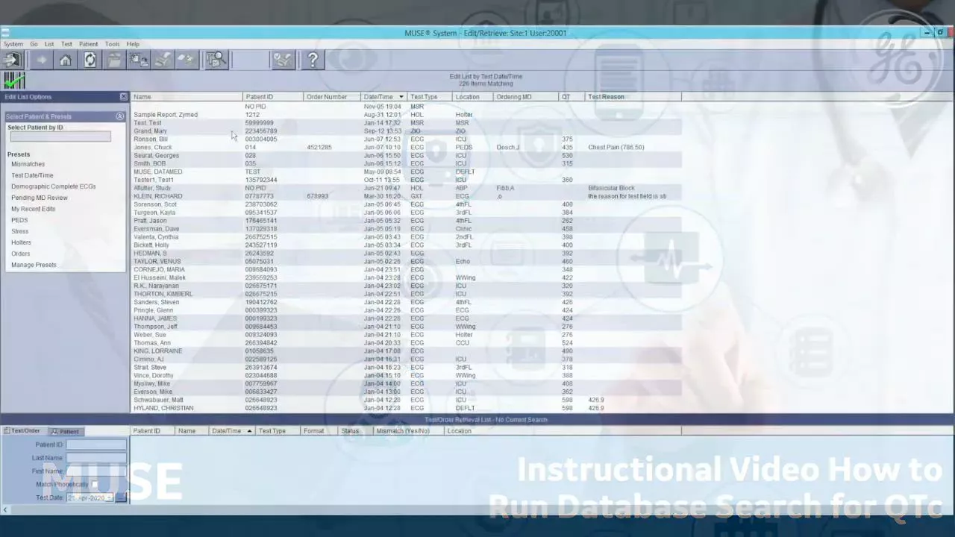Select the KLEIN, RICHARD patient row
The width and height of the screenshot is (955, 537).
pyautogui.click(x=406, y=196)
